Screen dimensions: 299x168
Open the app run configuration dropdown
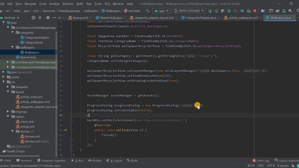click(x=161, y=11)
